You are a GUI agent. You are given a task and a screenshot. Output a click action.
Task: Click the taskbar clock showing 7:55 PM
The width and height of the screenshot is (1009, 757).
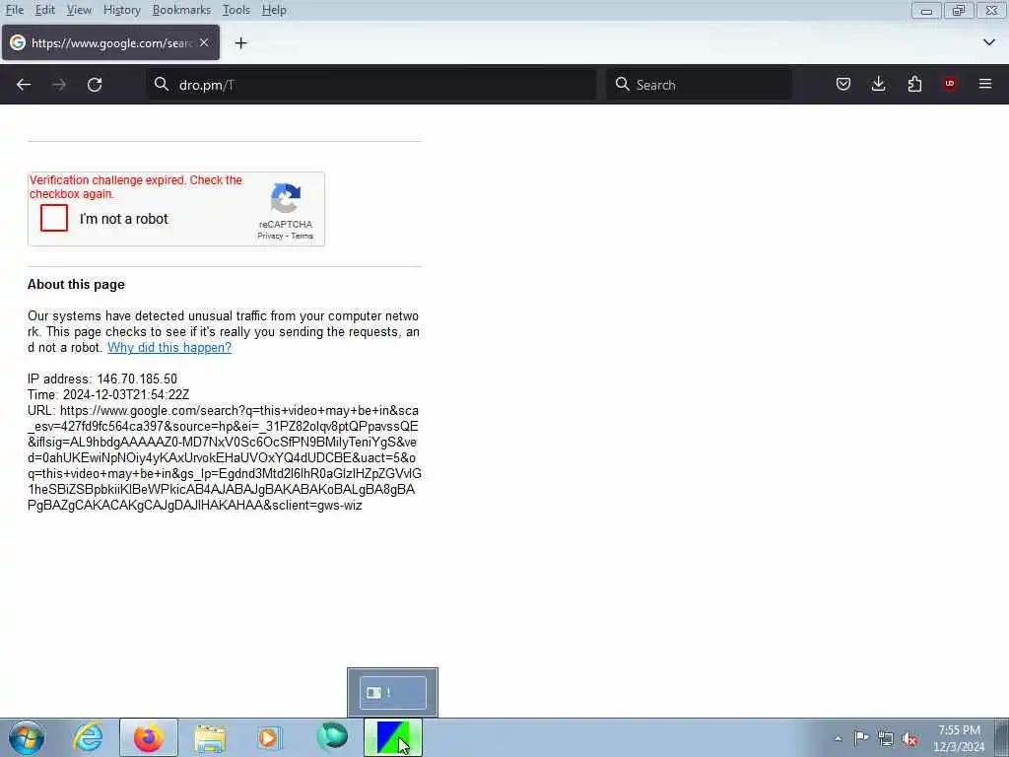tap(959, 737)
